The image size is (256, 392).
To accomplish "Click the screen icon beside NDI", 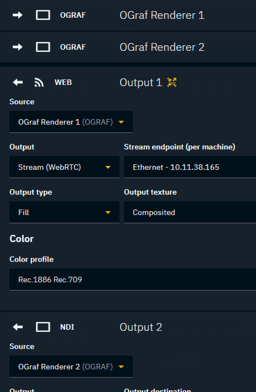I will coord(43,327).
